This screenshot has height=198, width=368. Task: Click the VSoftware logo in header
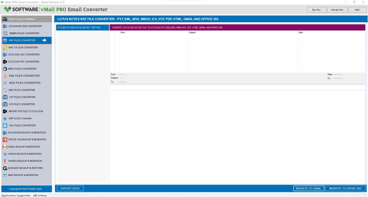point(21,10)
